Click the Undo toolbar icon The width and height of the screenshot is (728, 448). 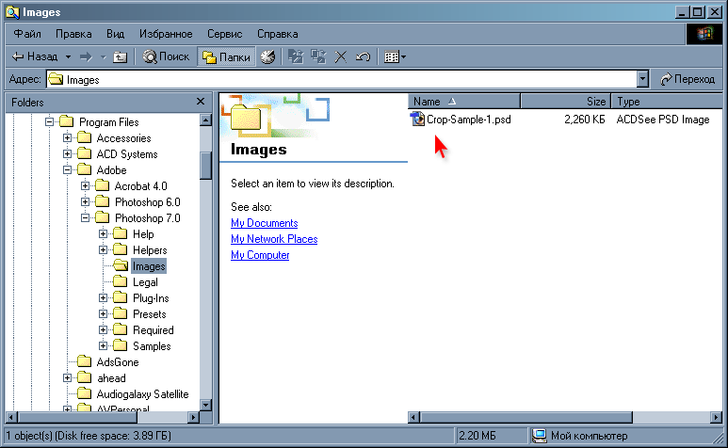tap(364, 57)
